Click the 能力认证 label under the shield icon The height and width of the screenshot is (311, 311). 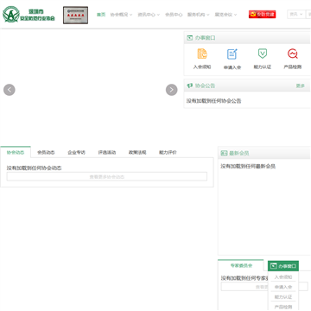tap(263, 67)
